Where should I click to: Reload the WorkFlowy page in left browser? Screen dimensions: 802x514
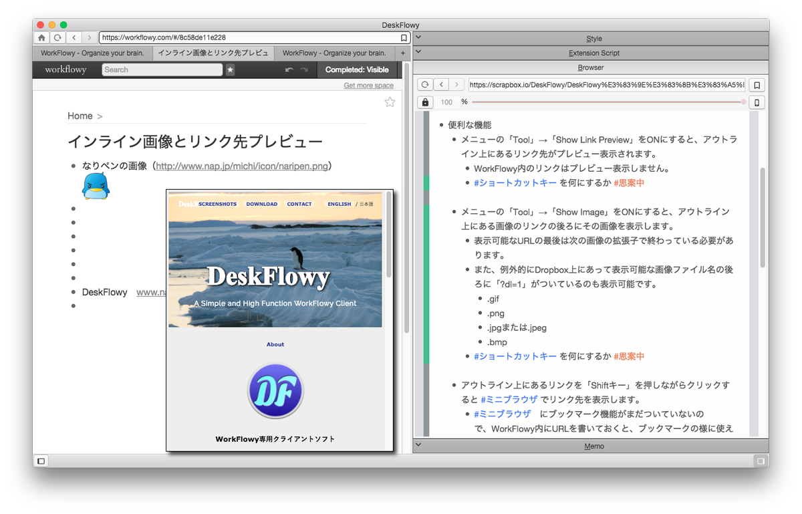[57, 38]
